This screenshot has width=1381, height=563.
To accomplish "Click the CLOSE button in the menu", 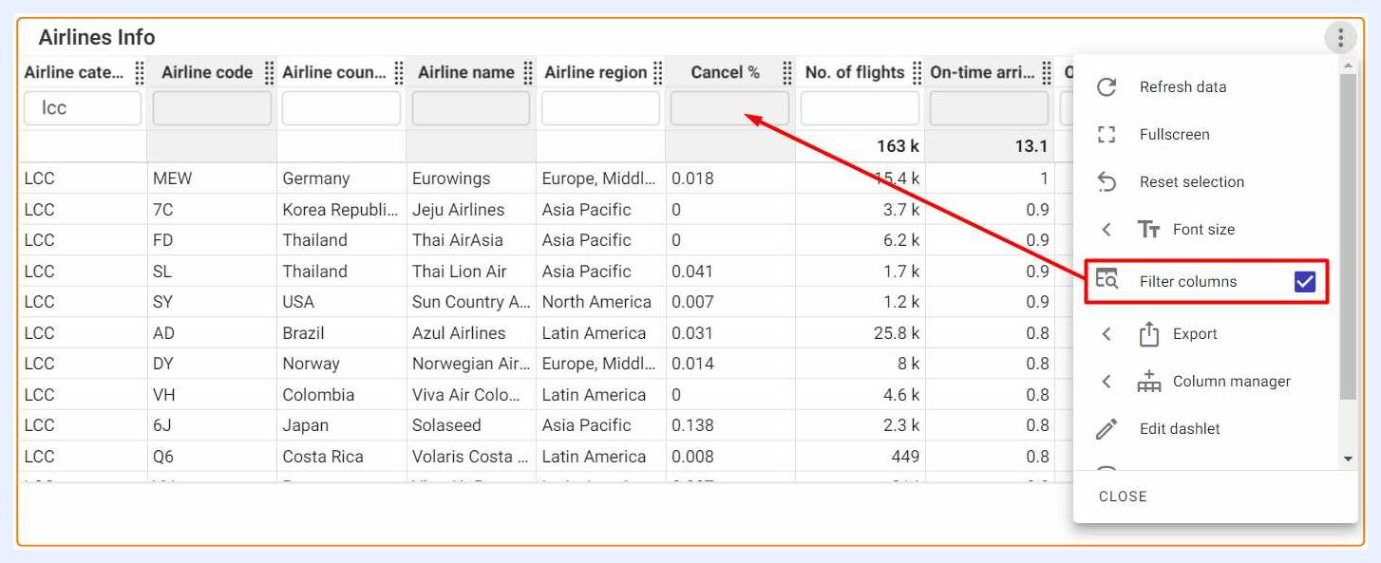I will (x=1123, y=497).
